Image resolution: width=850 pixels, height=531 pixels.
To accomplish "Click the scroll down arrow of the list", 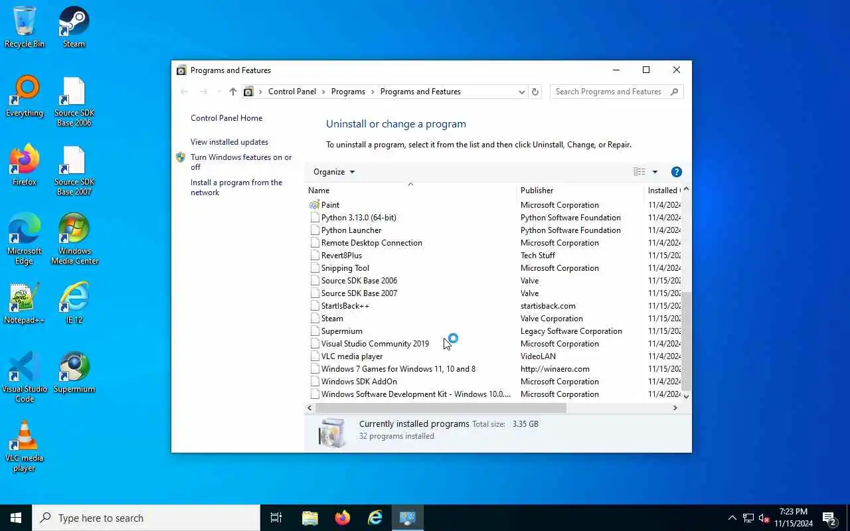I will [x=687, y=396].
